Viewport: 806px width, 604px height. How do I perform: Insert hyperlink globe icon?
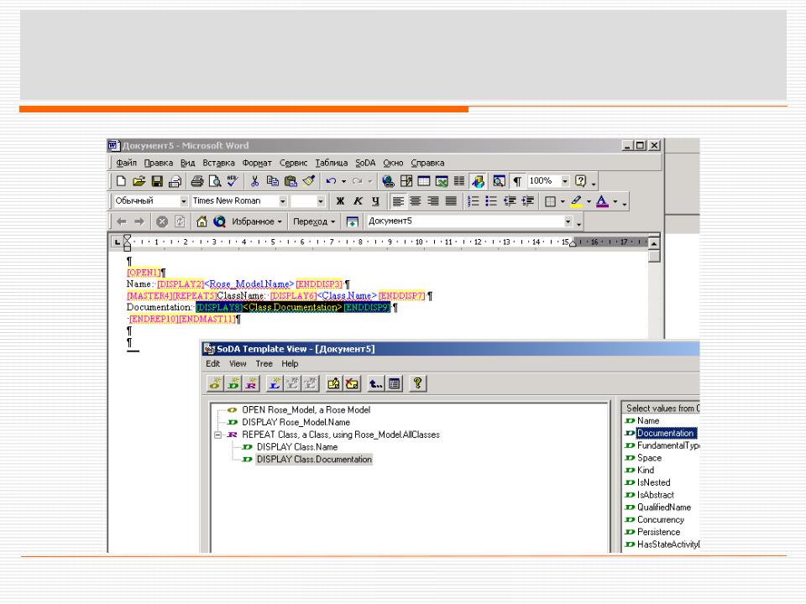[x=388, y=181]
